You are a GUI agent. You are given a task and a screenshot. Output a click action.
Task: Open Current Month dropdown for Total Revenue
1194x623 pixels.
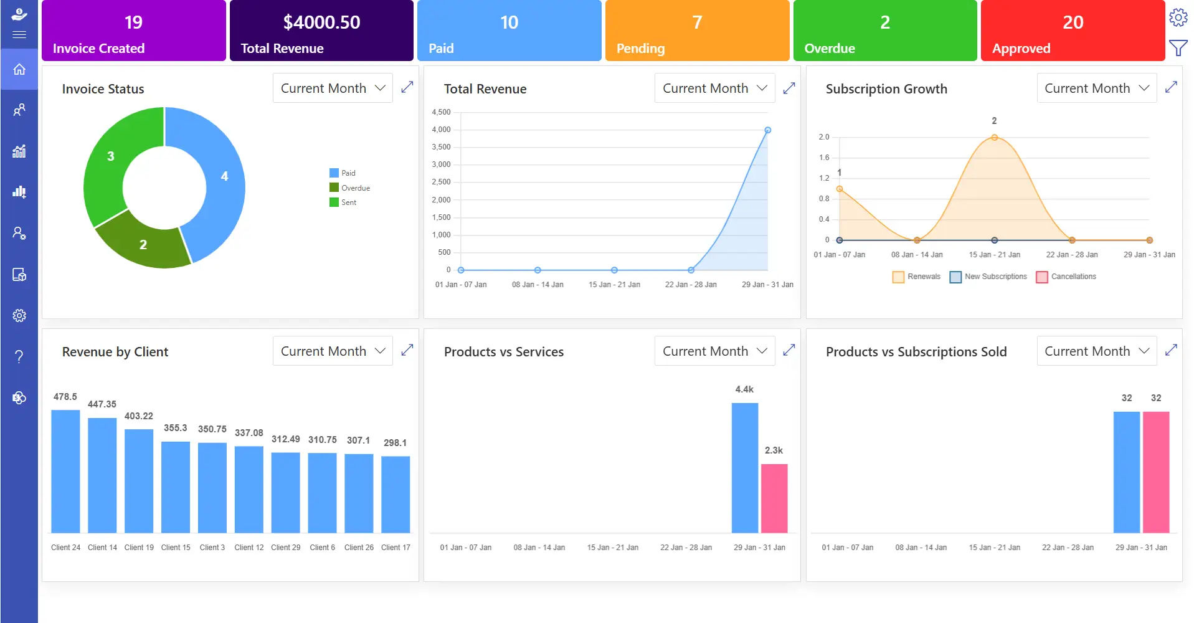(x=714, y=88)
